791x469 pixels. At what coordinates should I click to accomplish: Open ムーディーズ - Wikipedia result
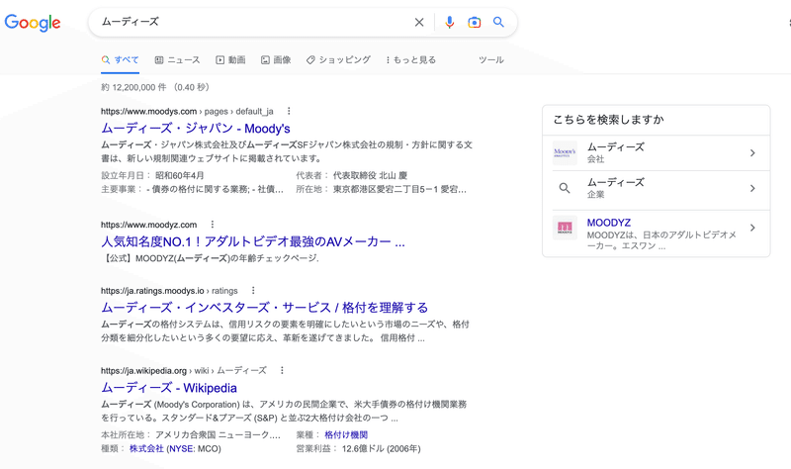click(169, 388)
